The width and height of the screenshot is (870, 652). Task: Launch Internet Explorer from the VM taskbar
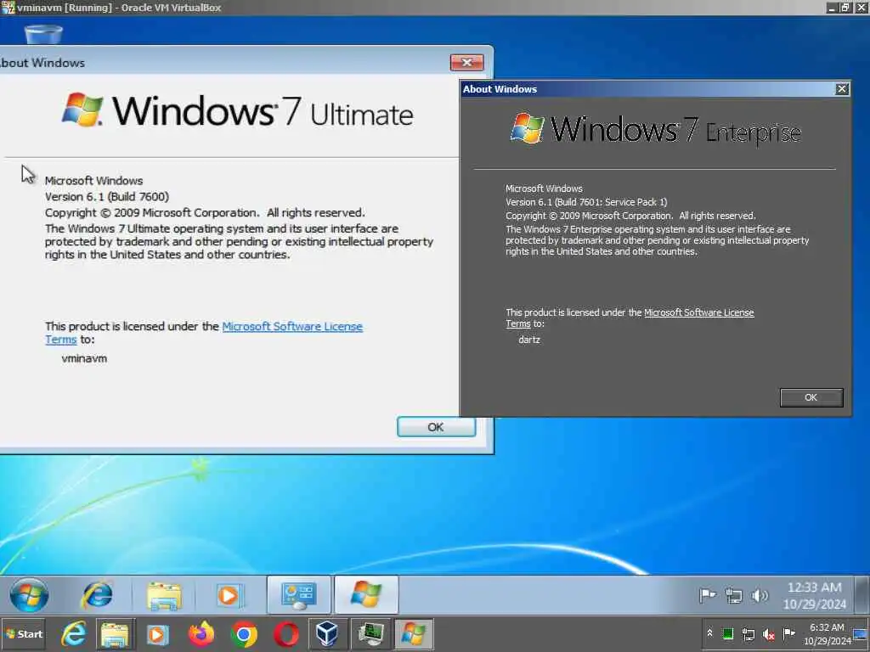tap(97, 595)
